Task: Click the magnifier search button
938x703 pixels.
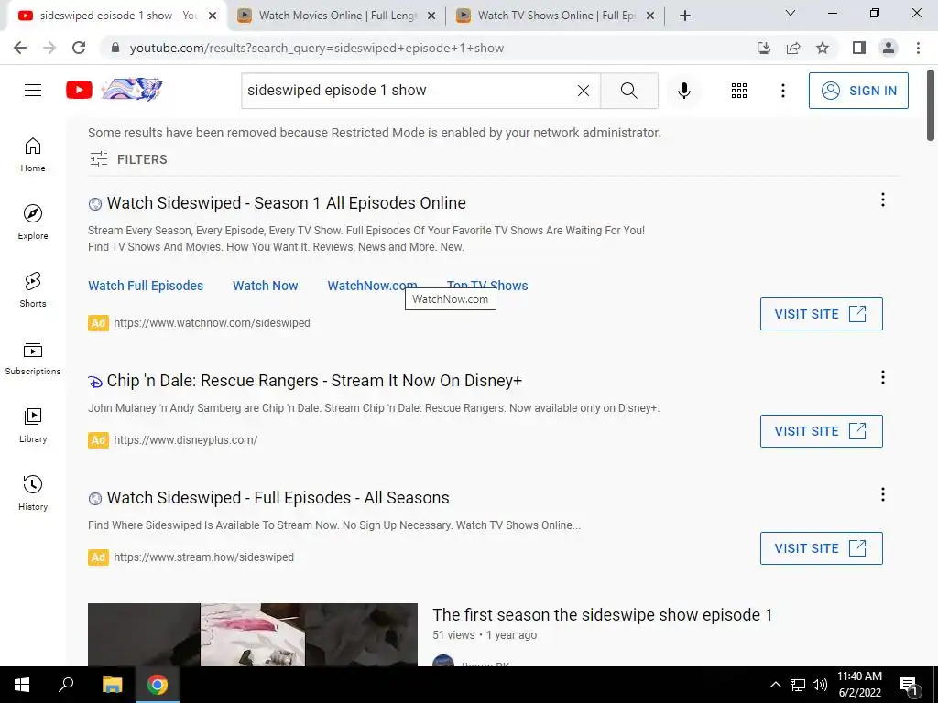Action: tap(628, 91)
